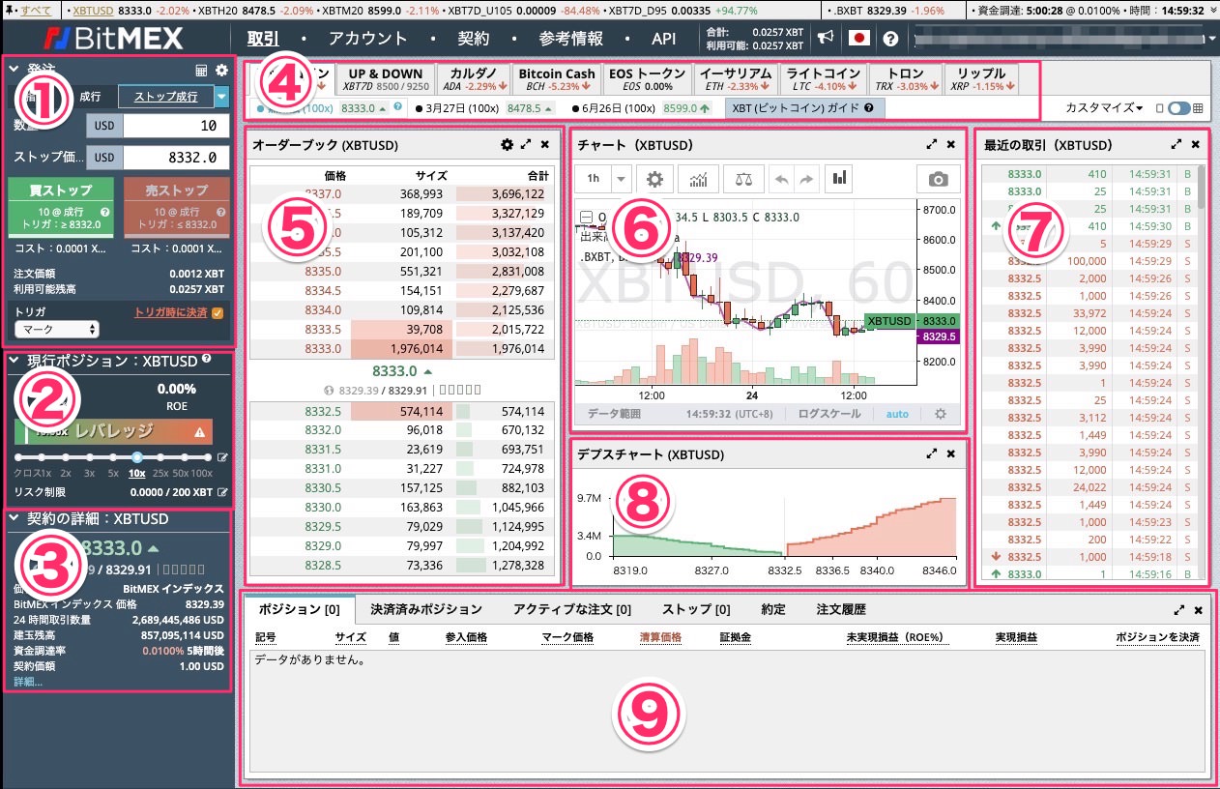Switch to Active Orders tab
The width and height of the screenshot is (1220, 789).
click(x=571, y=609)
